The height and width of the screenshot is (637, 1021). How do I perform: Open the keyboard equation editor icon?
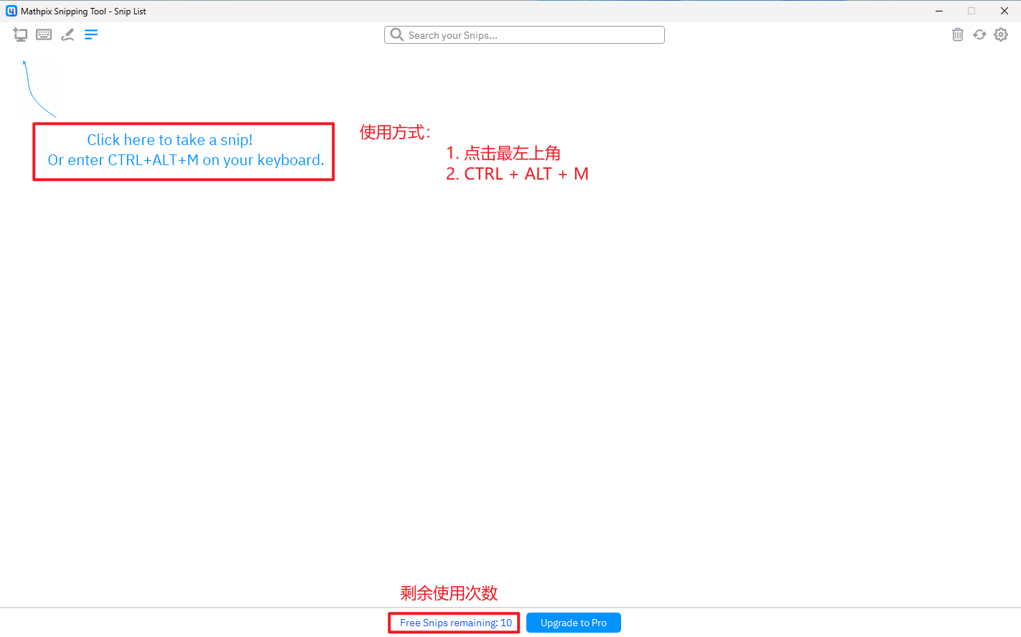coord(44,34)
